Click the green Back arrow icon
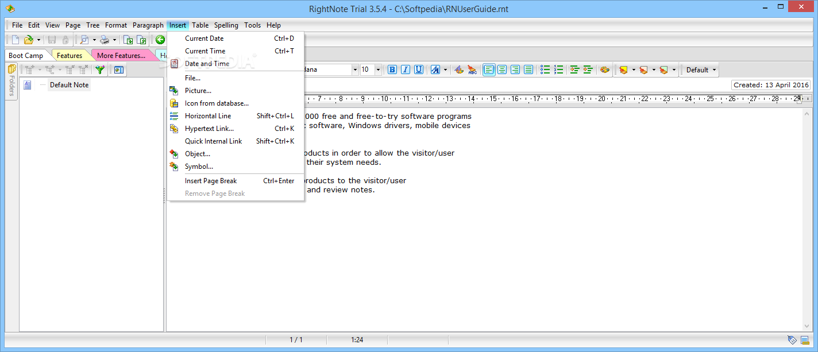The height and width of the screenshot is (352, 818). coord(160,40)
